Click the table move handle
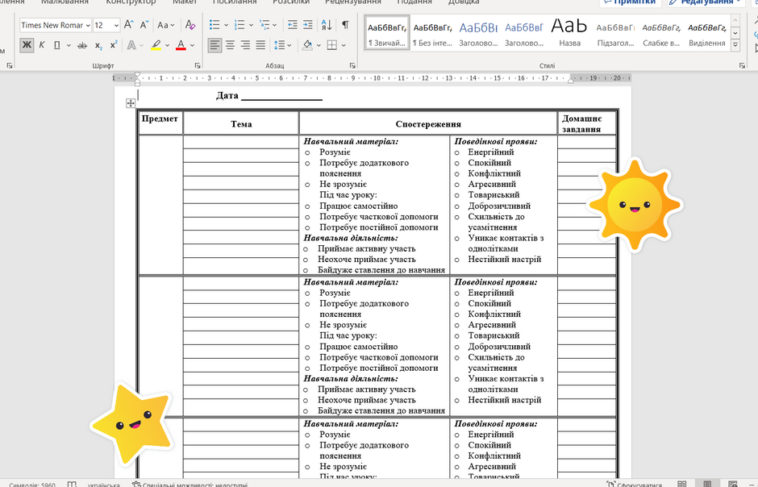This screenshot has width=758, height=487. (131, 103)
